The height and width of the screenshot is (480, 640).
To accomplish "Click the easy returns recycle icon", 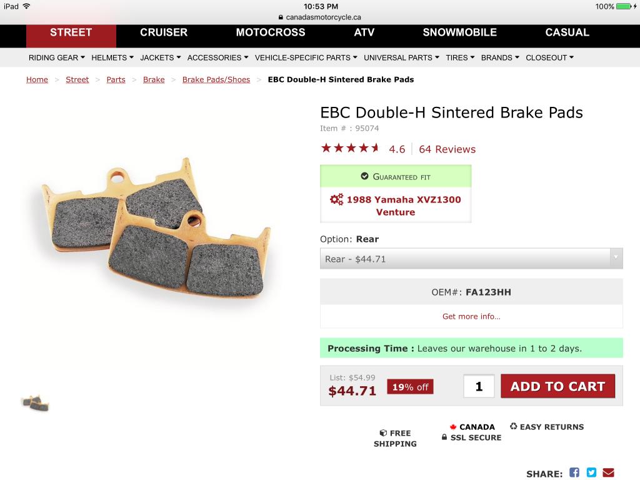I will click(x=514, y=426).
